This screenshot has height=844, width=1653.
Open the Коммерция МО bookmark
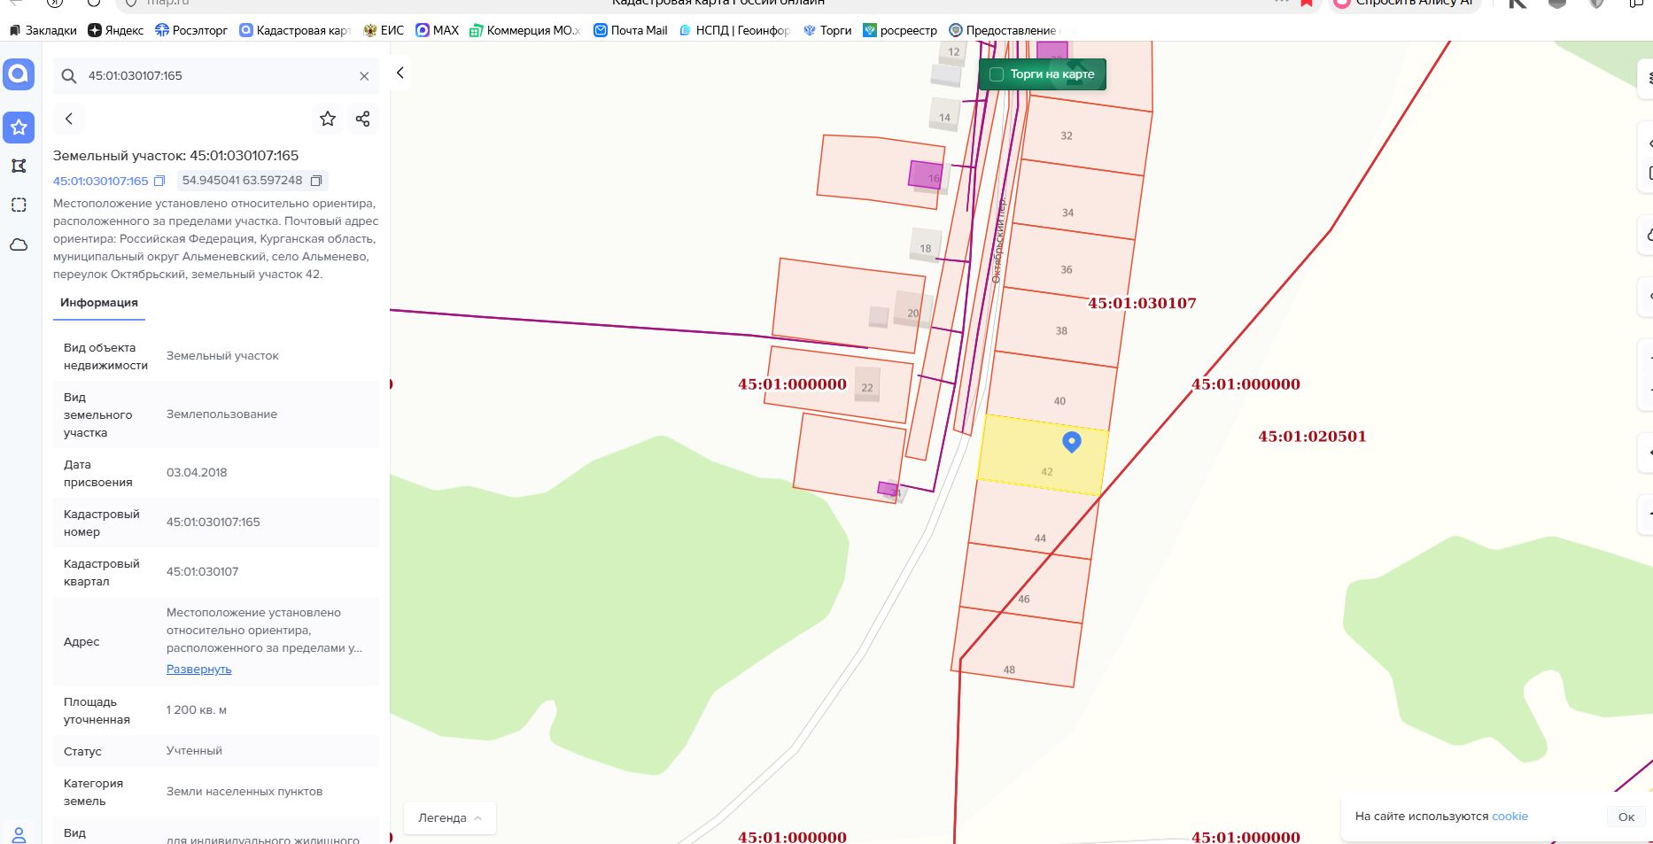coord(525,30)
